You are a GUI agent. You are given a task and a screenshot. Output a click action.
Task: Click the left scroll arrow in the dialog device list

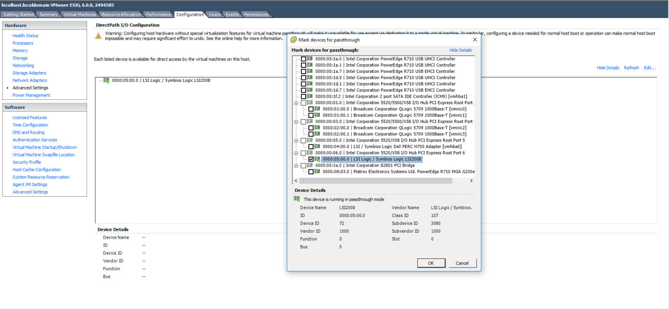296,181
